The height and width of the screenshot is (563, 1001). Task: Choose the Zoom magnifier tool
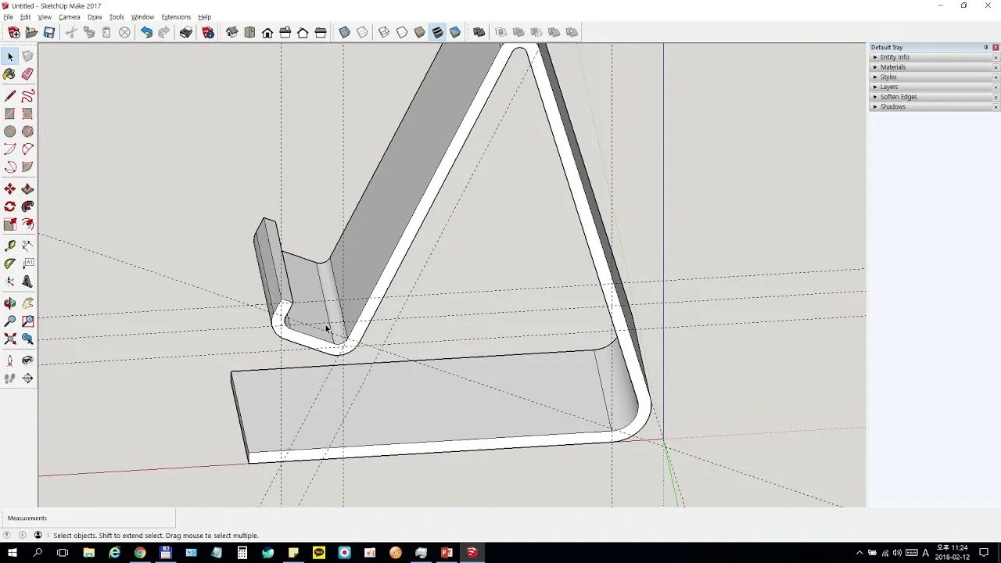click(x=9, y=321)
